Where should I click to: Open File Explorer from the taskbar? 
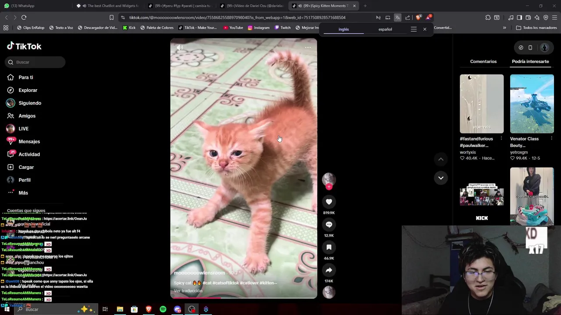[x=120, y=309]
